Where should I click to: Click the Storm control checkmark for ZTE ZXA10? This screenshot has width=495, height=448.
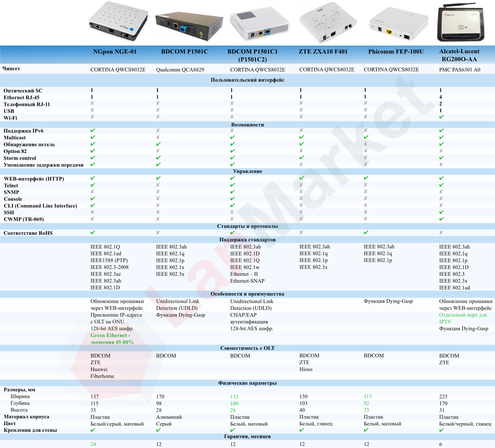(x=301, y=158)
